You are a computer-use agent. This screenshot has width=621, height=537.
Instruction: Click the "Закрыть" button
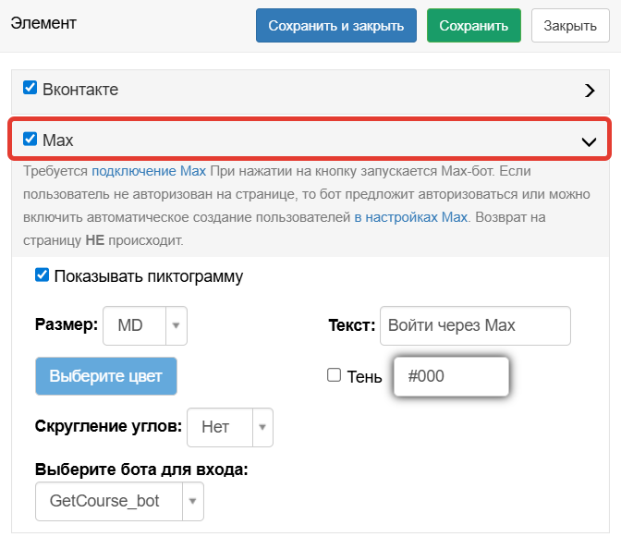570,25
